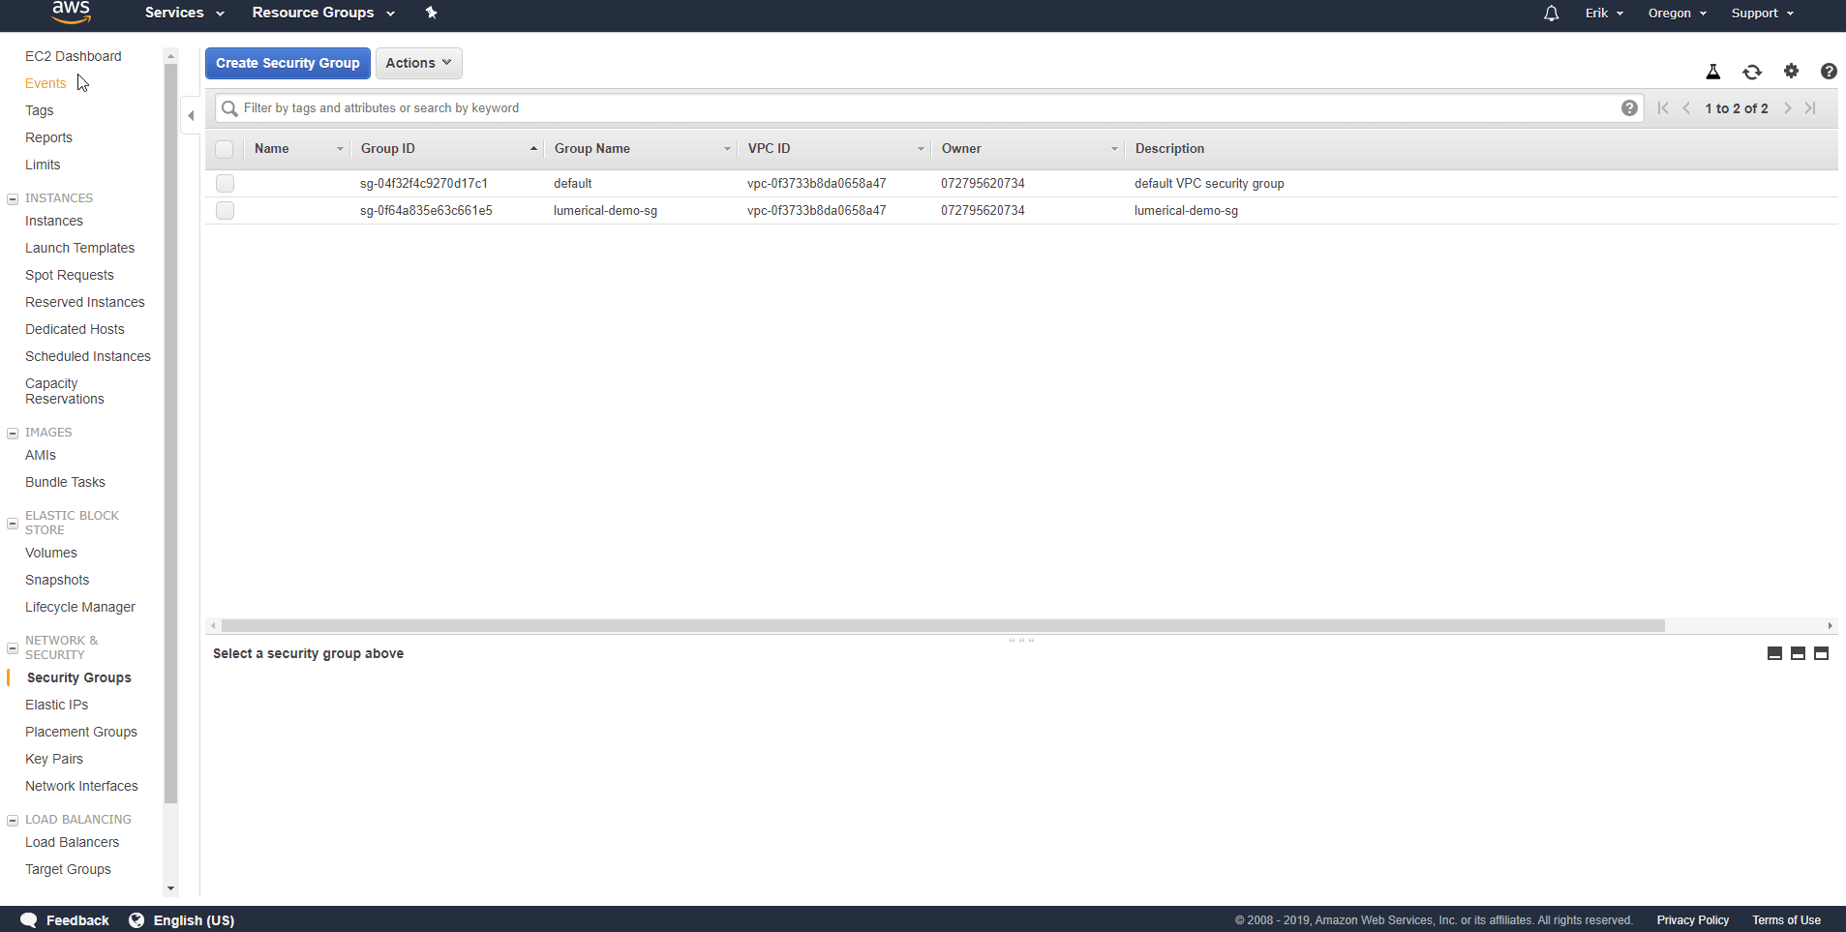Click the Feedback link
Screen dimensions: 1846x932
tap(77, 920)
